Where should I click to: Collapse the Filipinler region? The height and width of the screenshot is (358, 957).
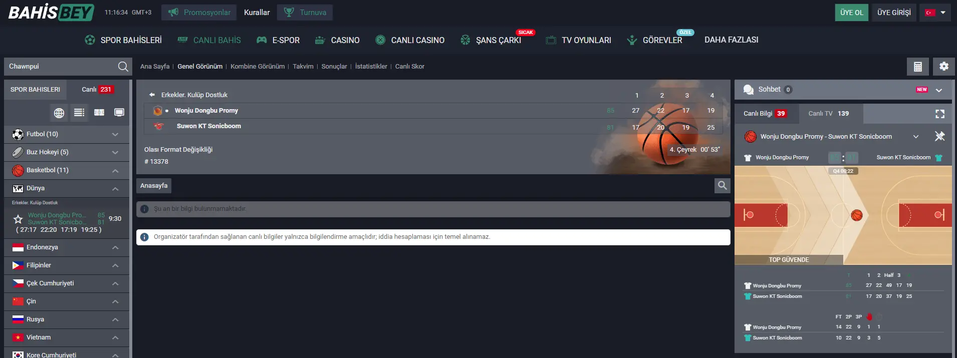tap(67, 265)
